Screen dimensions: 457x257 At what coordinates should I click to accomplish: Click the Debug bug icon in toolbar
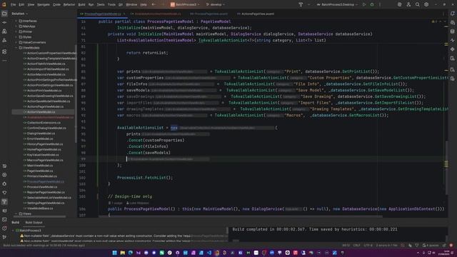tap(372, 5)
